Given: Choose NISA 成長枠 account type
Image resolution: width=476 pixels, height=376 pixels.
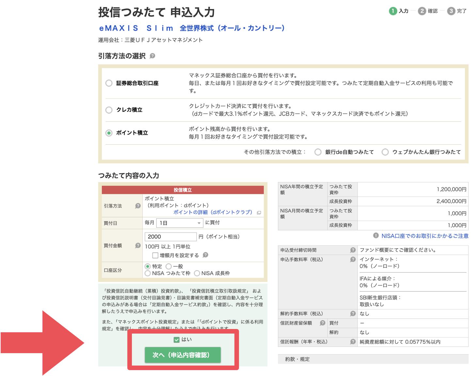Looking at the screenshot, I should pyautogui.click(x=197, y=273).
